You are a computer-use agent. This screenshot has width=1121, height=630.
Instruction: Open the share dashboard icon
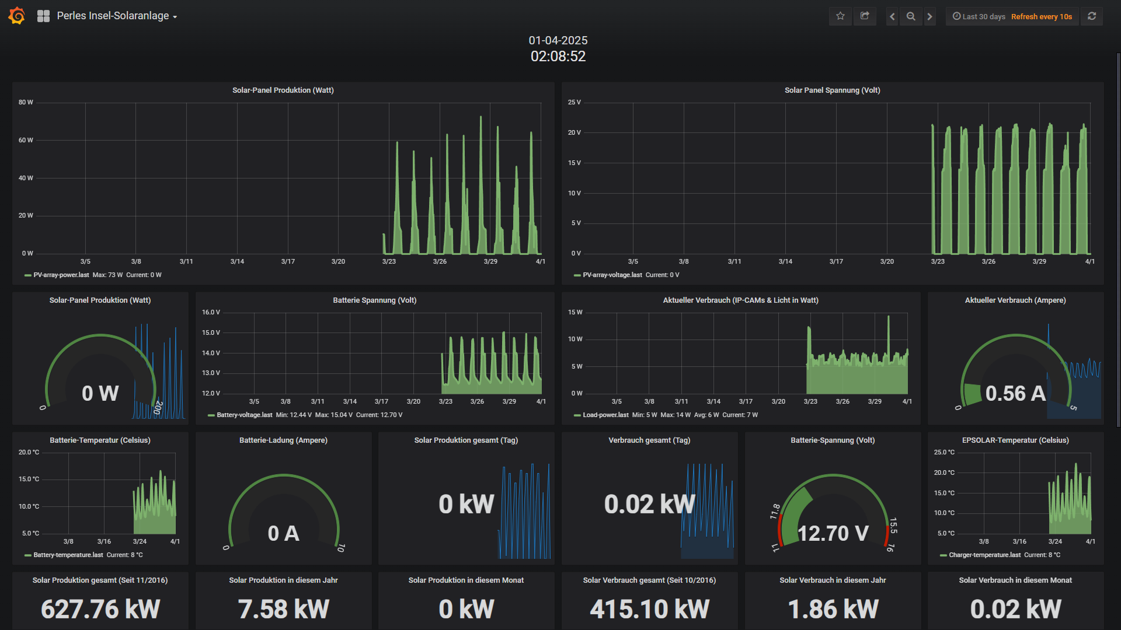865,16
